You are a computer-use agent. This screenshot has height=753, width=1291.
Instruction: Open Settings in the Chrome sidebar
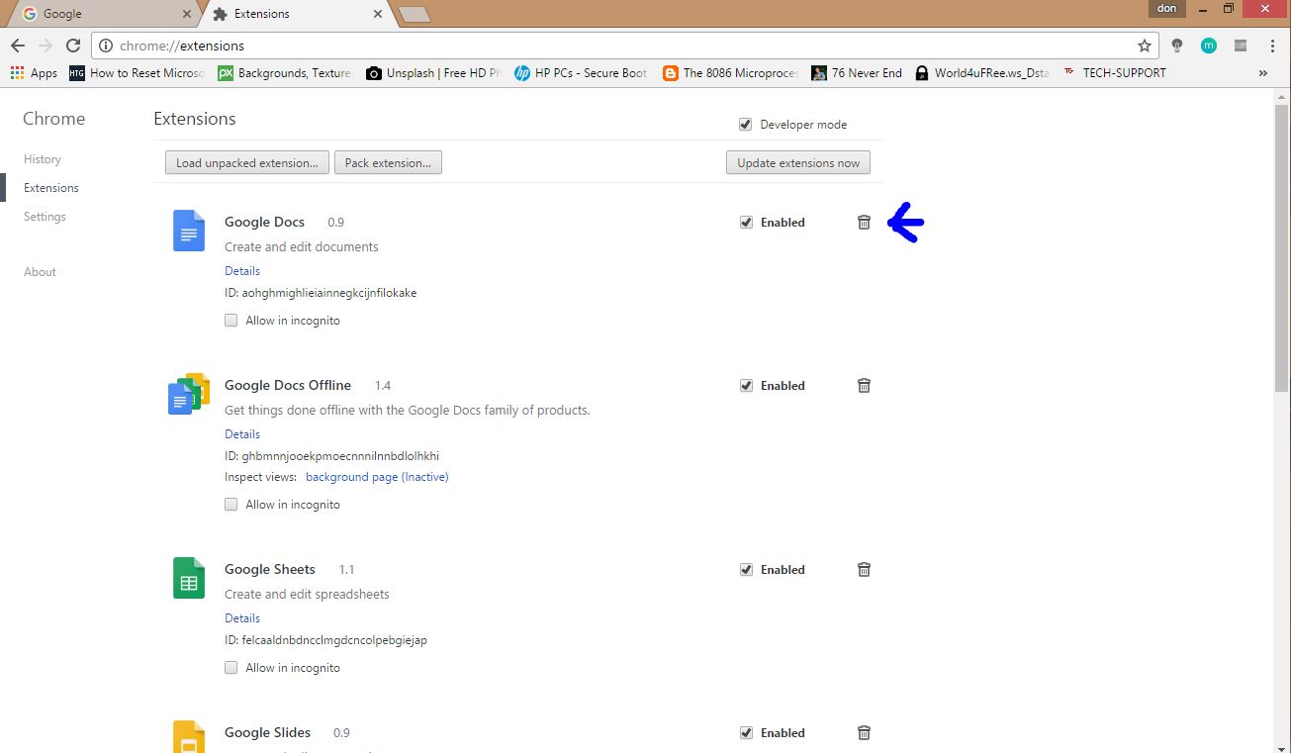(x=45, y=217)
